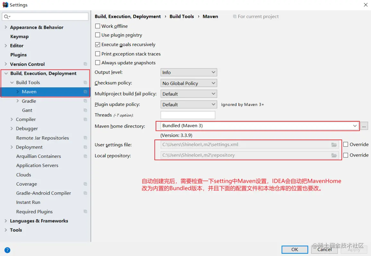Click folder icon in User settings file field

[334, 145]
